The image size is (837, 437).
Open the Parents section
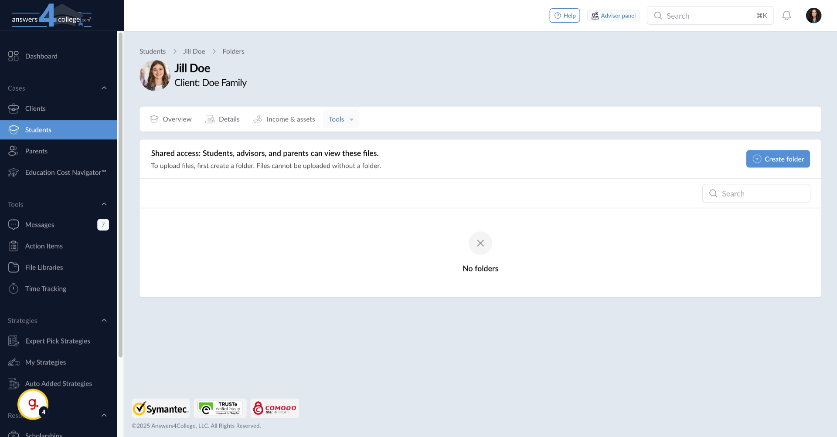[x=36, y=151]
